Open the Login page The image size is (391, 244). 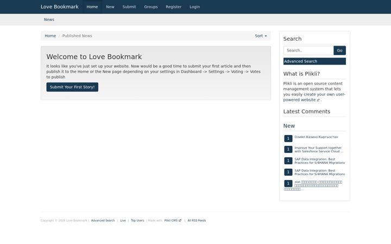tap(194, 7)
